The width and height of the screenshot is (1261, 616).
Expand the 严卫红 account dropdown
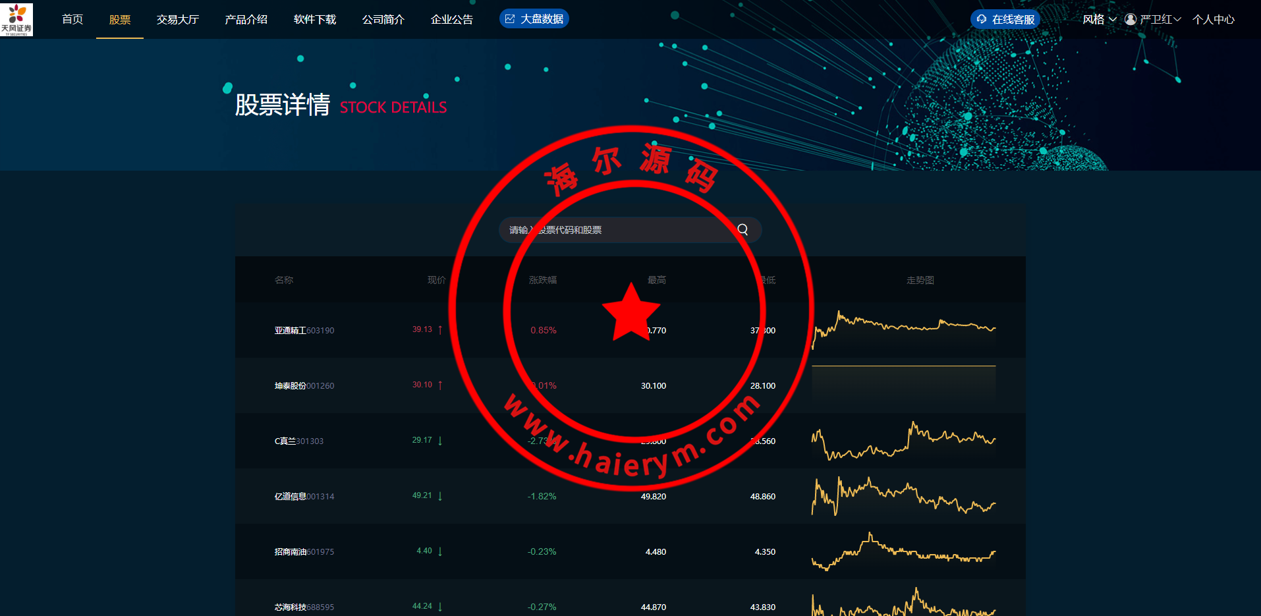click(1154, 19)
